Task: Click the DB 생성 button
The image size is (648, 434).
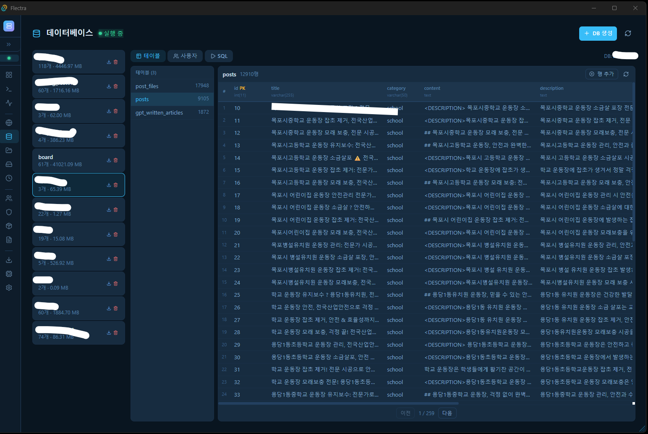Action: [598, 33]
